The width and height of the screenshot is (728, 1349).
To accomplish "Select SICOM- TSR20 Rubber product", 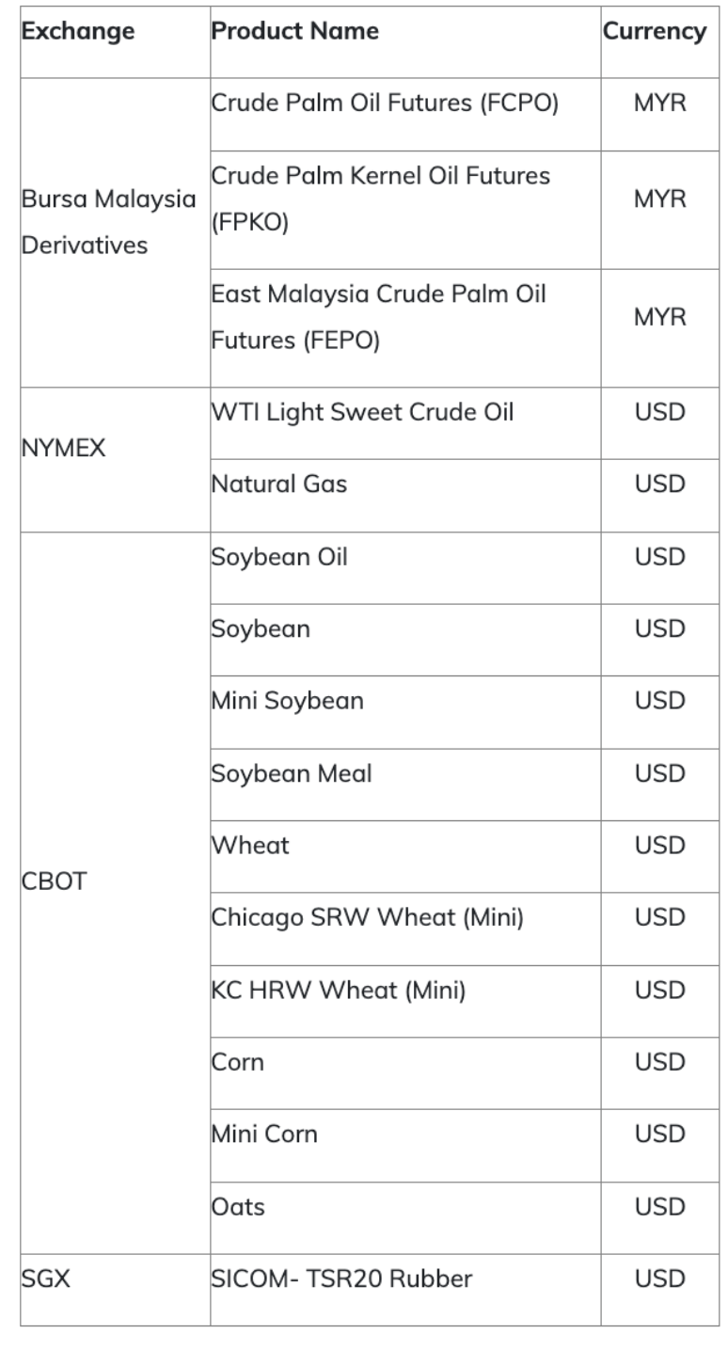I will 341,1278.
